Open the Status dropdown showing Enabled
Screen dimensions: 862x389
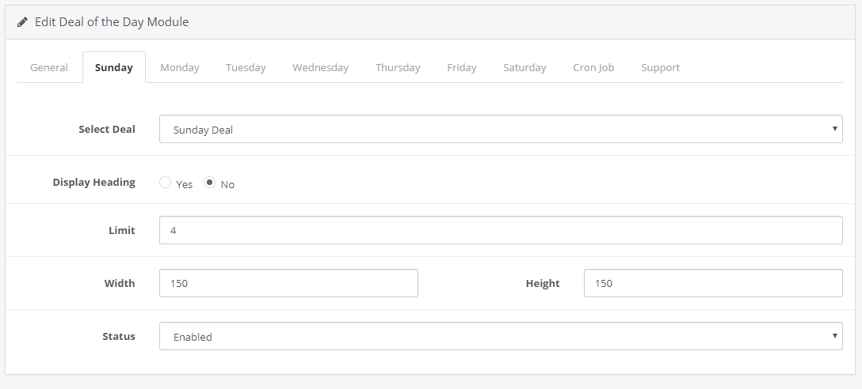tap(501, 336)
